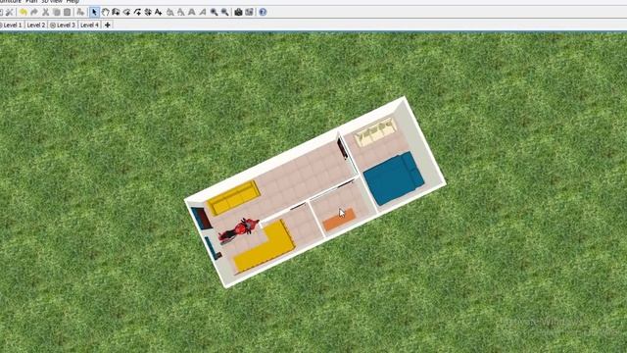Add furniture to home icon
The width and height of the screenshot is (627, 353).
(x=80, y=12)
